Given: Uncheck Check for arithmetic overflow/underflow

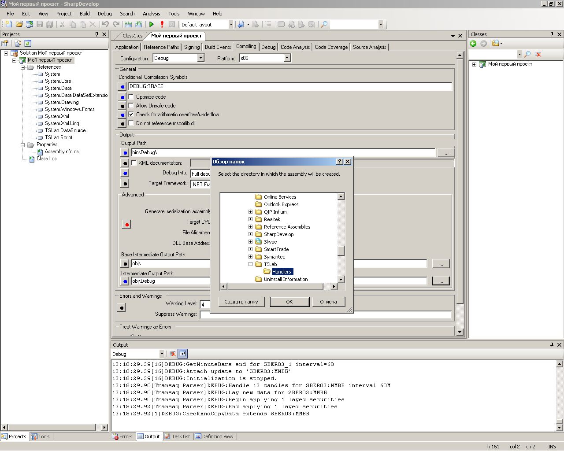Looking at the screenshot, I should pos(131,115).
